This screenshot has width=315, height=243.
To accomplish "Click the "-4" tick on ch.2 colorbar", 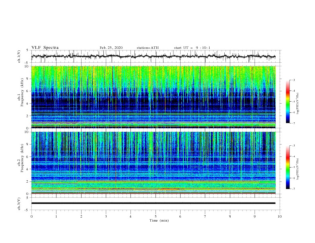I will click(294, 156).
